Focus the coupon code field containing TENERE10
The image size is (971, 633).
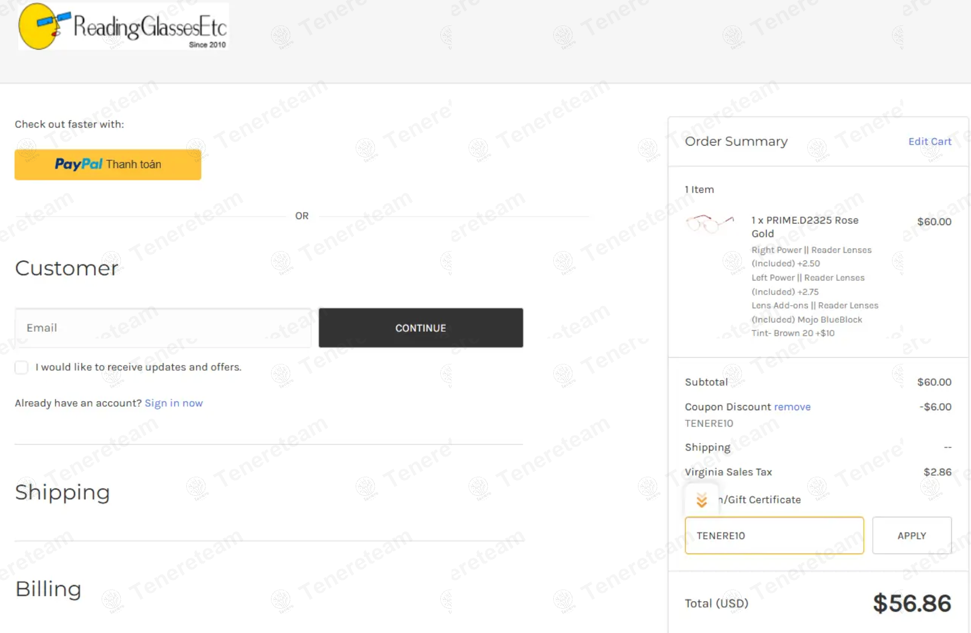click(773, 535)
